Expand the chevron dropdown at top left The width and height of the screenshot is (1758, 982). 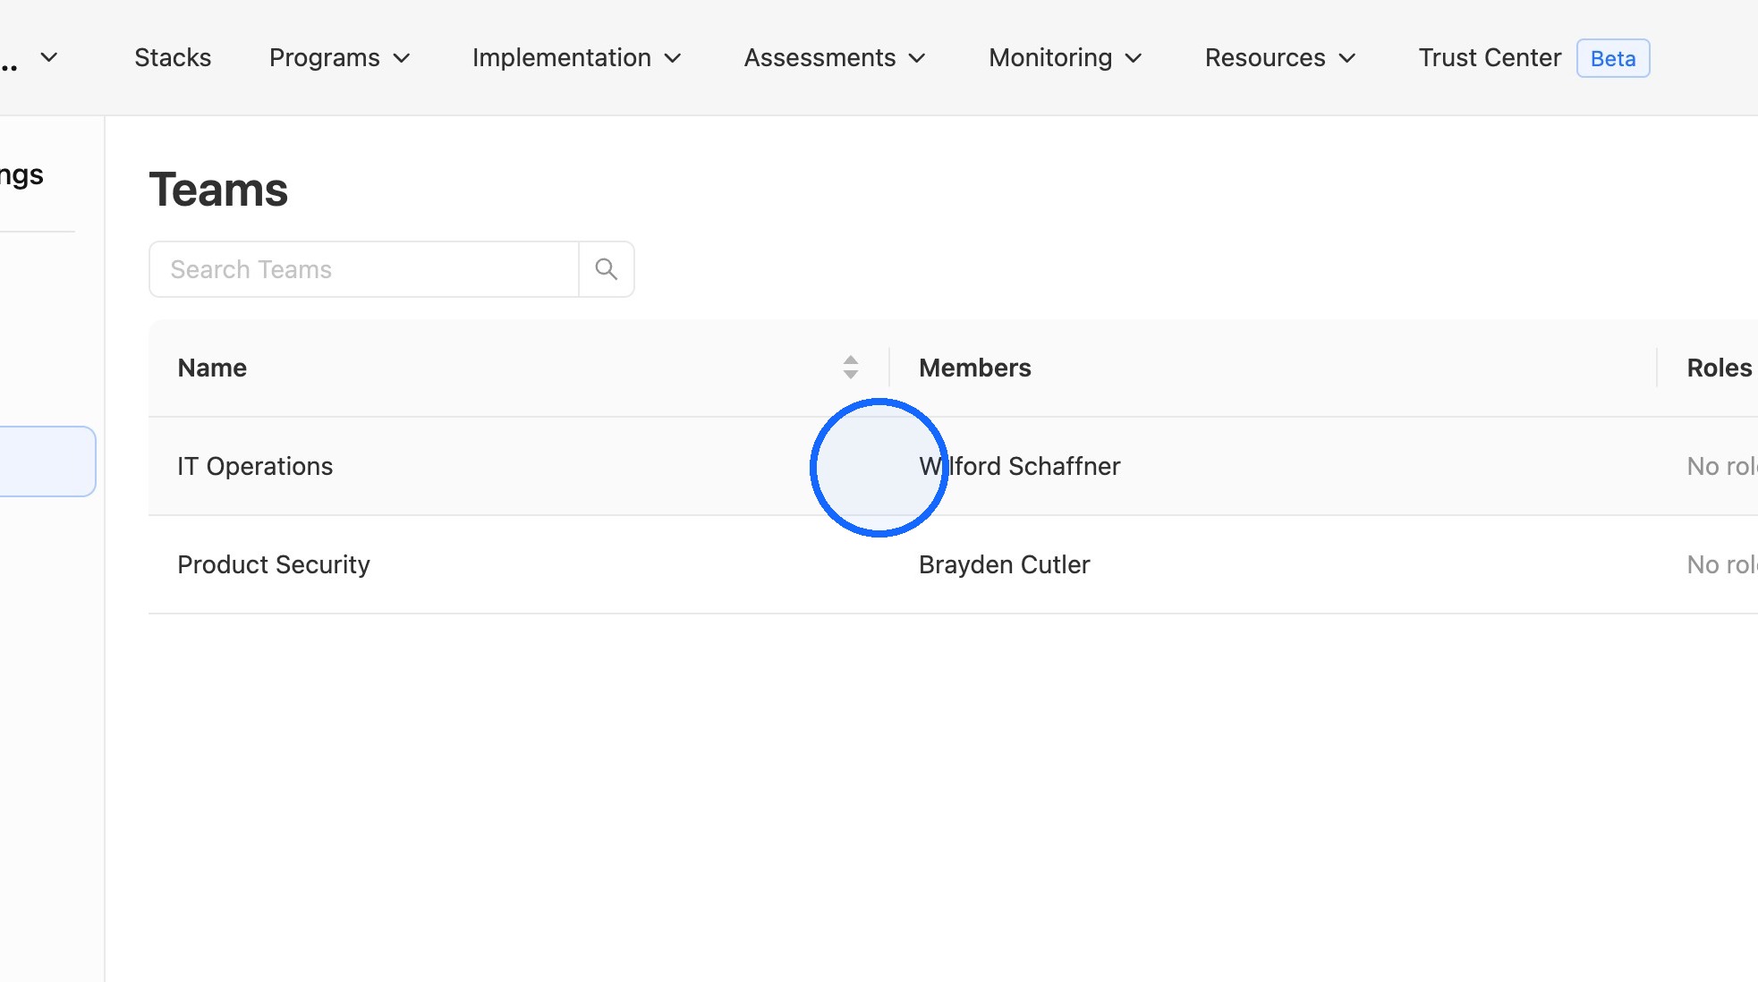tap(49, 57)
